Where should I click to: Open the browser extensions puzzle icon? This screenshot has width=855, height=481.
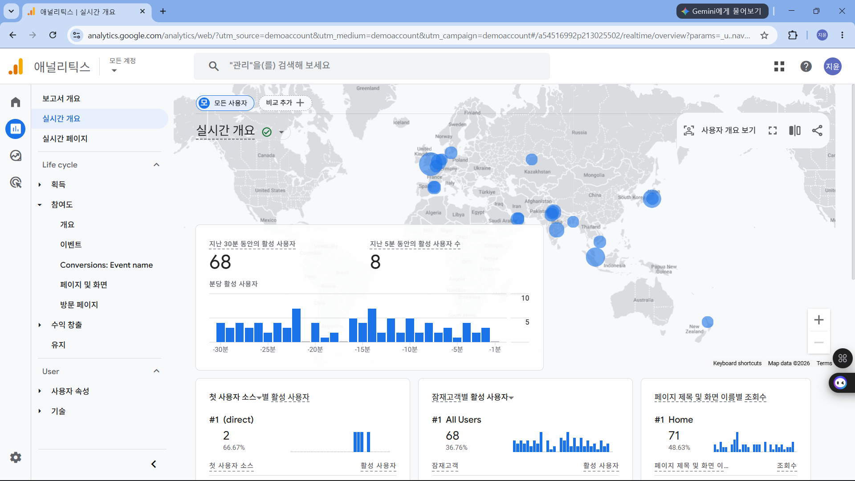pyautogui.click(x=793, y=35)
